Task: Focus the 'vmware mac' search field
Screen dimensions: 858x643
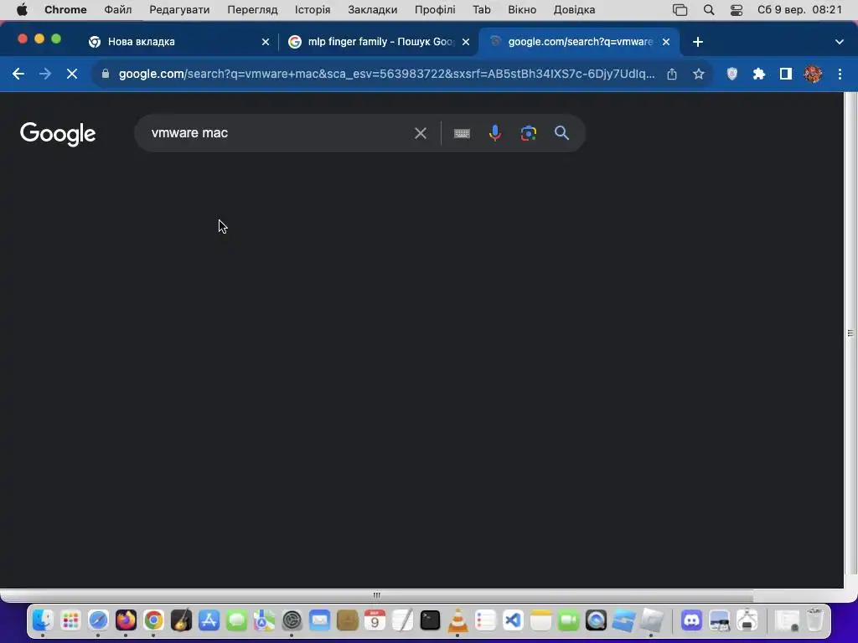Action: [x=277, y=133]
